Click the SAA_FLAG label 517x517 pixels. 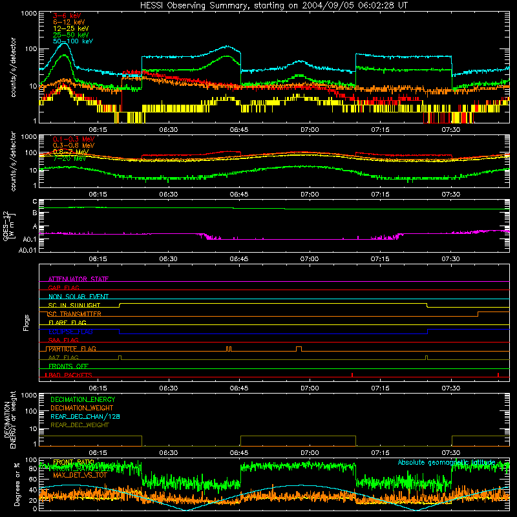(63, 340)
